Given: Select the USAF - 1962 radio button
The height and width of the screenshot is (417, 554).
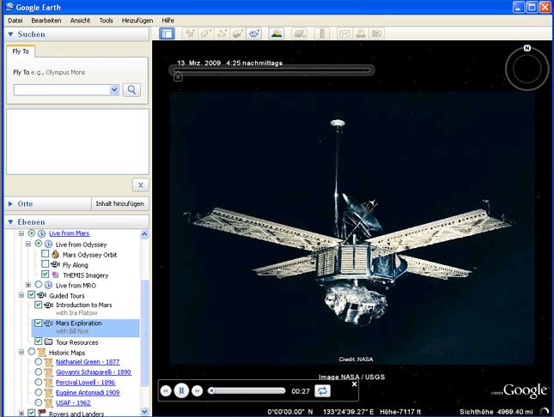Looking at the screenshot, I should coord(38,402).
